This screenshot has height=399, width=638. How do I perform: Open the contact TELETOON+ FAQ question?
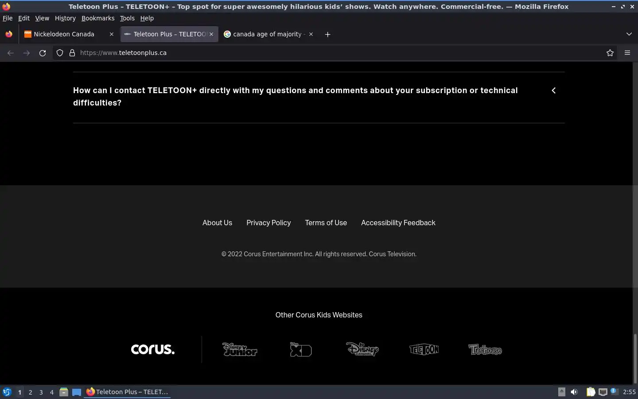pyautogui.click(x=296, y=97)
